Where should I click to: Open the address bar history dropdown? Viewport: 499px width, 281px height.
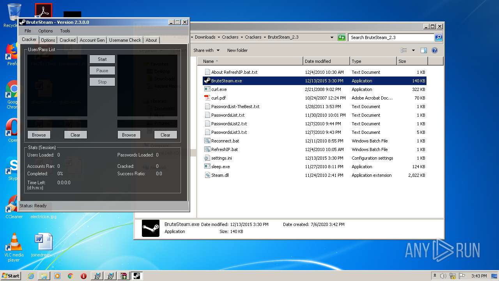coord(332,37)
